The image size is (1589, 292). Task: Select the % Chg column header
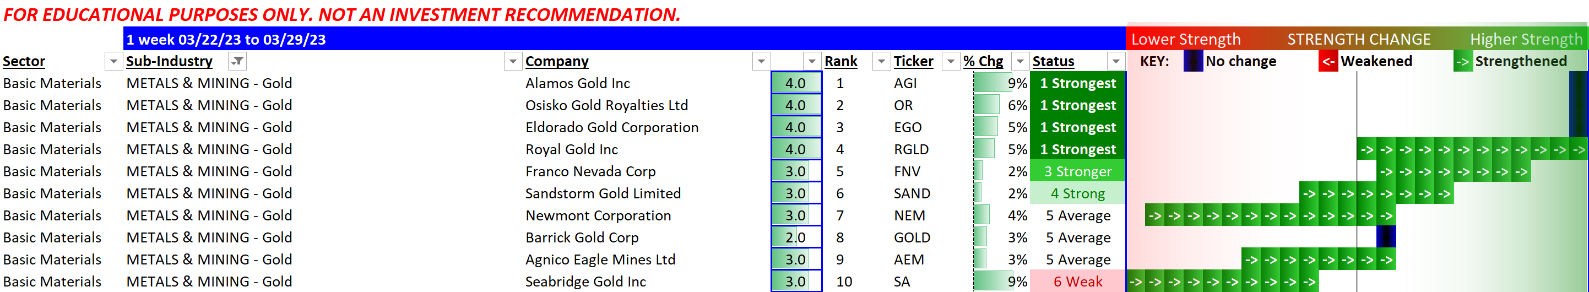[983, 61]
